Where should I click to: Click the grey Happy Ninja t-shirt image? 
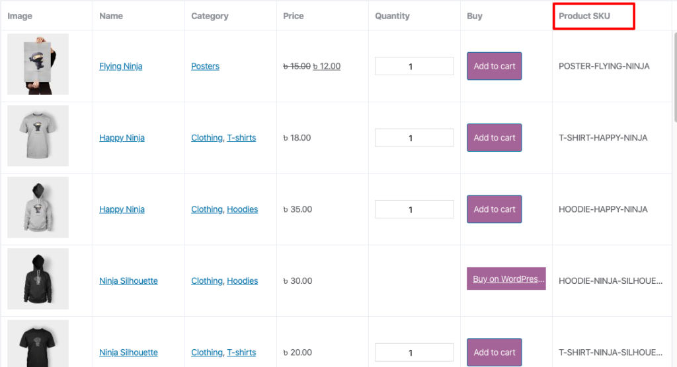pyautogui.click(x=38, y=136)
